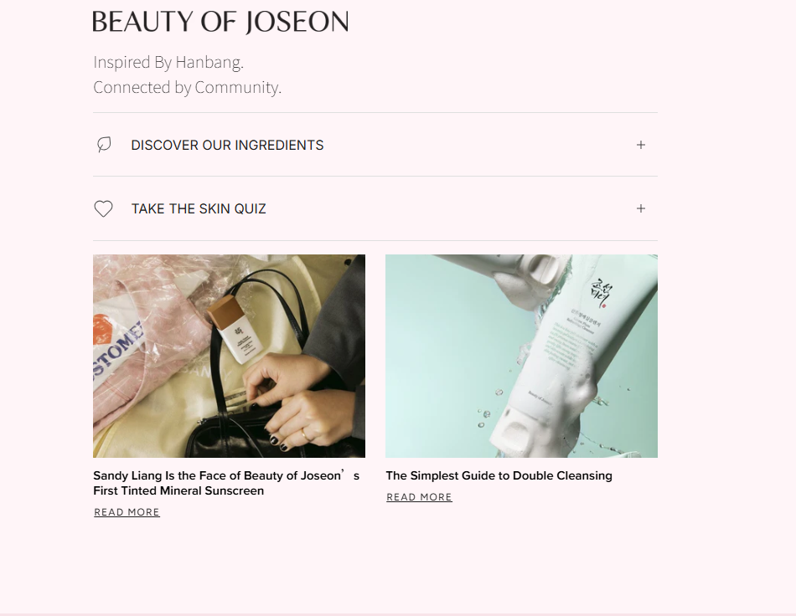Viewport: 796px width, 616px height.
Task: Click the leaf icon beside Discover Our Ingredients
Action: (x=104, y=145)
